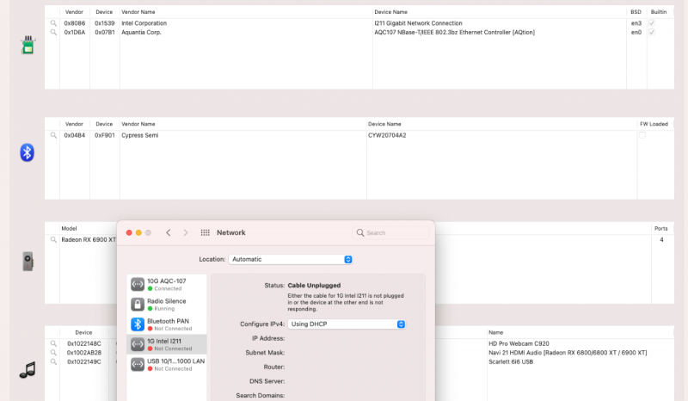
Task: Select USB 10/1...1000 LAN service
Action: 167,364
